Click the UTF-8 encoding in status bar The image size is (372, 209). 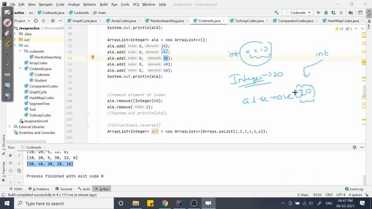[x=341, y=195]
